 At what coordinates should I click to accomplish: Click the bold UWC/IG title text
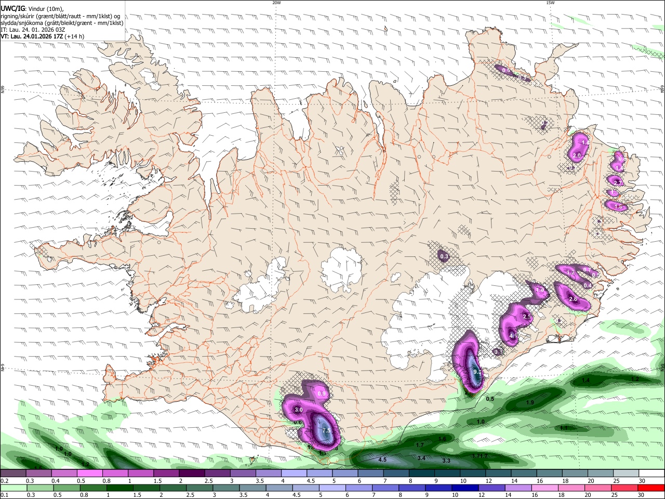coord(12,8)
